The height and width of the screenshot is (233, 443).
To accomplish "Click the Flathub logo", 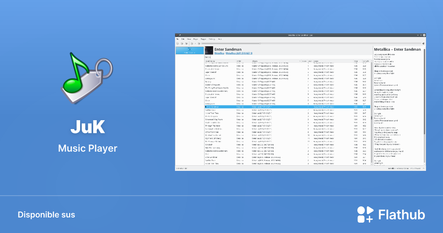I will (391, 215).
